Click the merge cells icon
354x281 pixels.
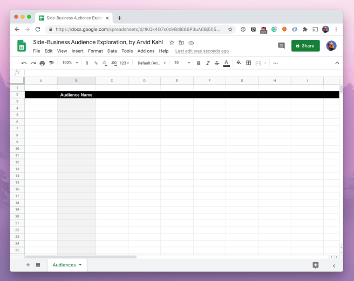pos(258,63)
